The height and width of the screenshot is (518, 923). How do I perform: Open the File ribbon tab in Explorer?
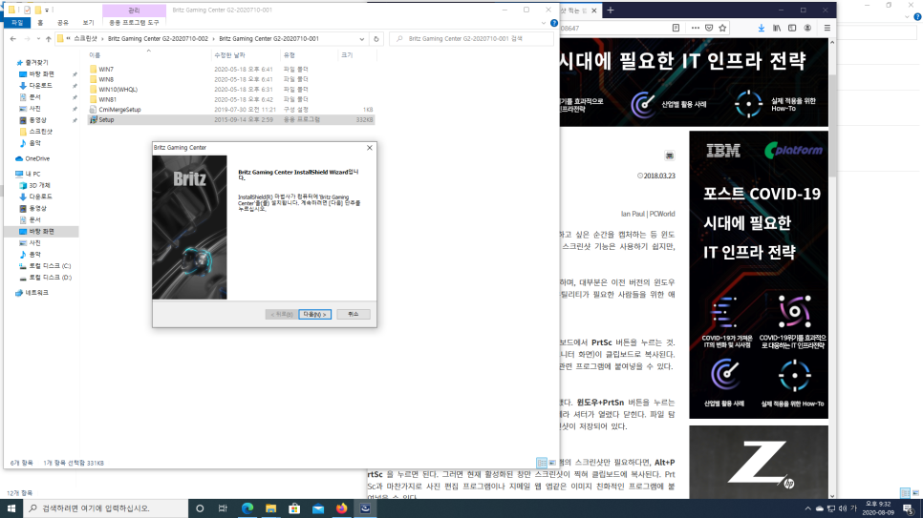coord(17,22)
